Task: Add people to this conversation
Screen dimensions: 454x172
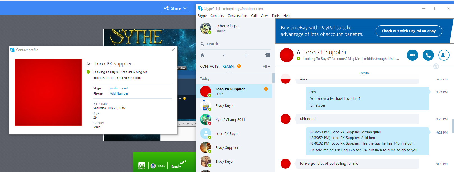Action: click(x=444, y=55)
